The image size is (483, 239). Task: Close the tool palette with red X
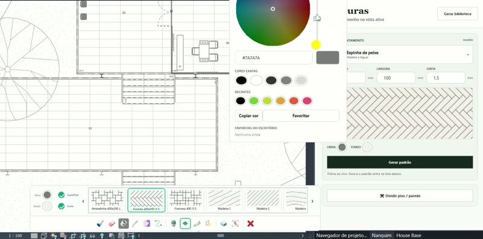point(251,223)
